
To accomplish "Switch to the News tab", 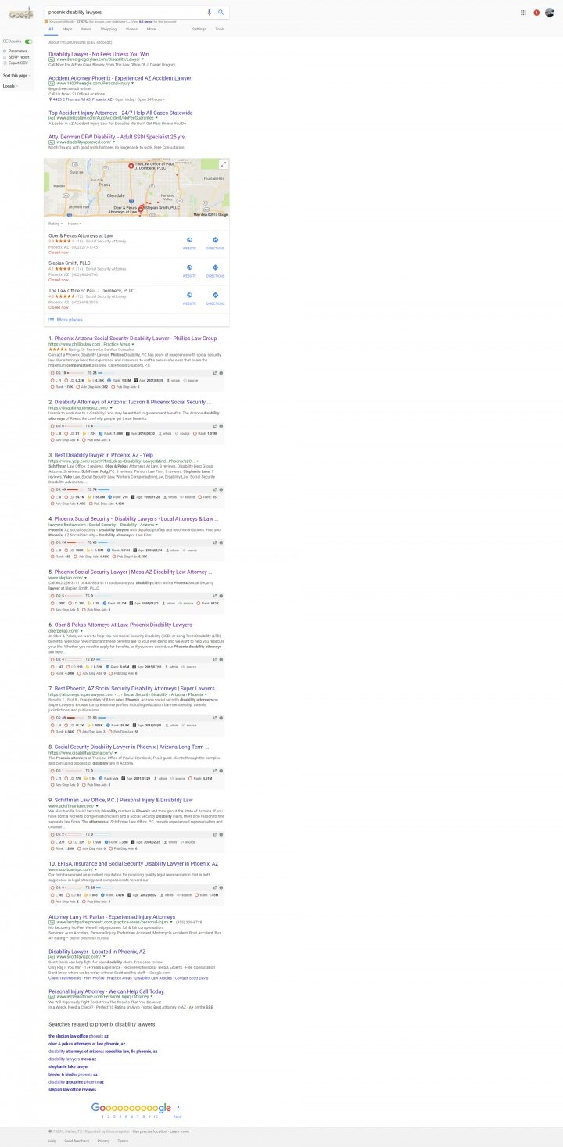I will click(86, 29).
